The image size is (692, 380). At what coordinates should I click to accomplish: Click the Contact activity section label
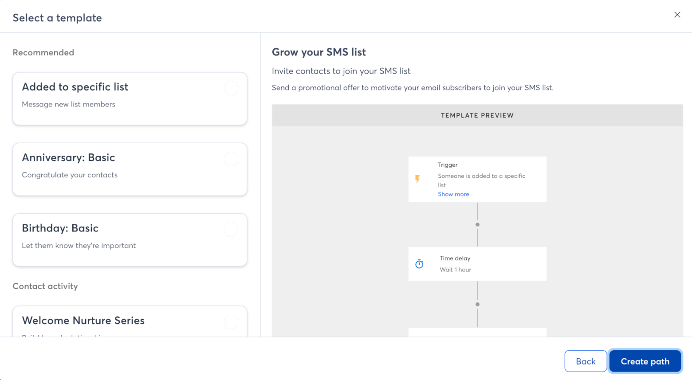(x=45, y=286)
